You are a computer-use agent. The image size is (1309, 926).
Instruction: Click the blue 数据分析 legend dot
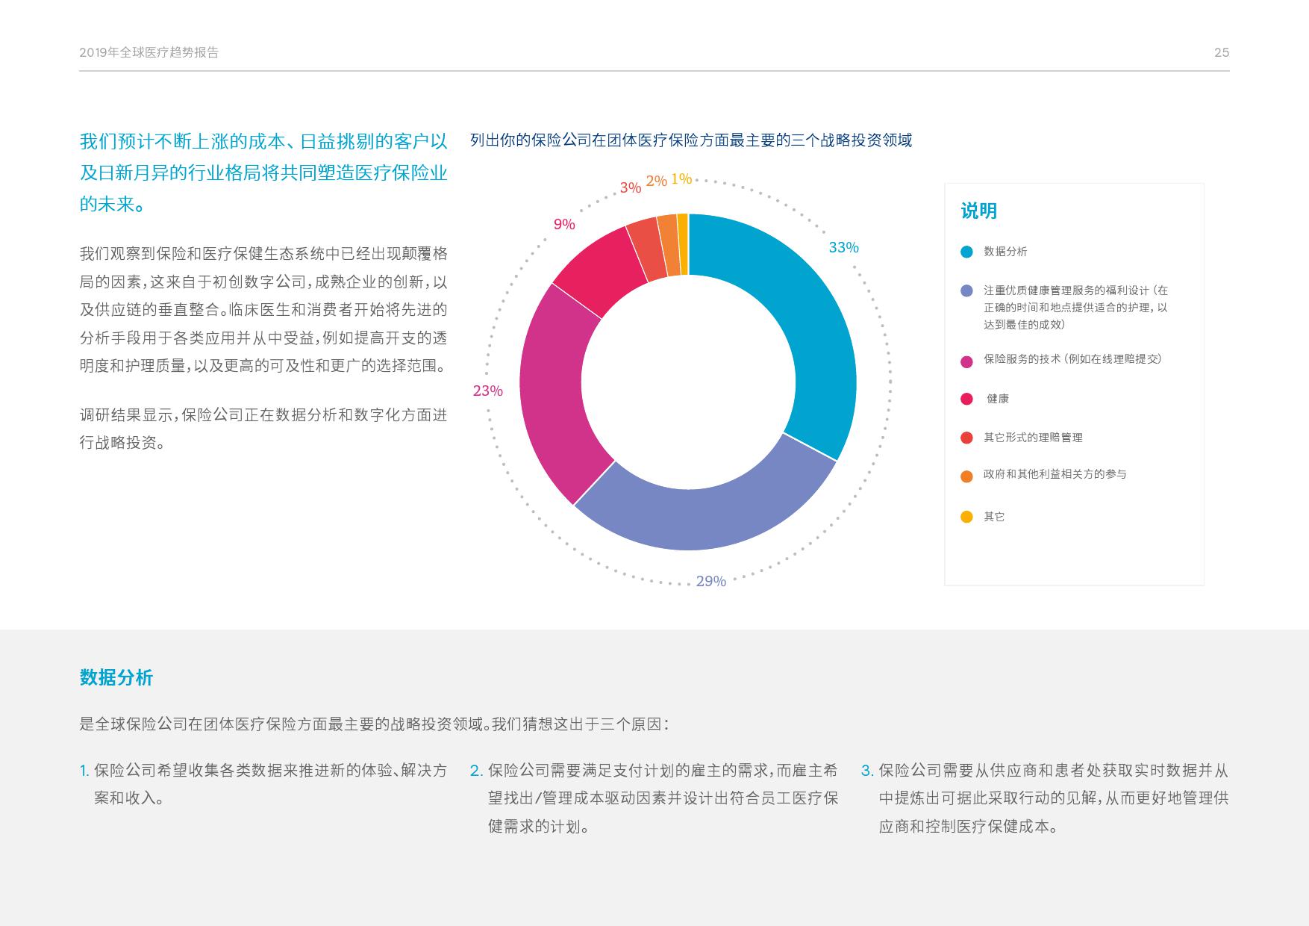point(966,252)
